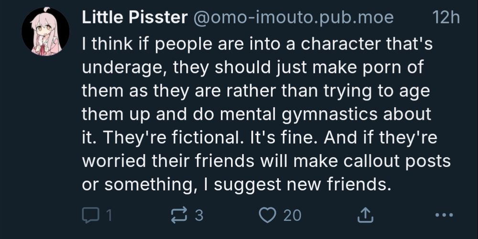Click the reply speech-bubble icon
This screenshot has width=478, height=239.
click(x=89, y=216)
